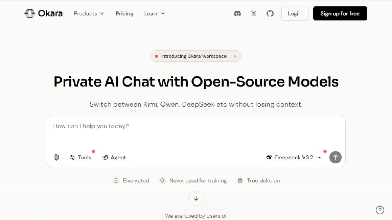
Task: Click the lock icon beside Encrypted
Action: (116, 180)
